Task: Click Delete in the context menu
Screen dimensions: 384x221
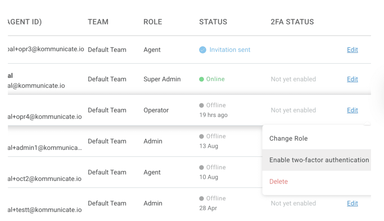Action: (x=279, y=181)
